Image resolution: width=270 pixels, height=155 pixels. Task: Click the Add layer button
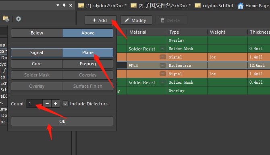click(x=101, y=20)
